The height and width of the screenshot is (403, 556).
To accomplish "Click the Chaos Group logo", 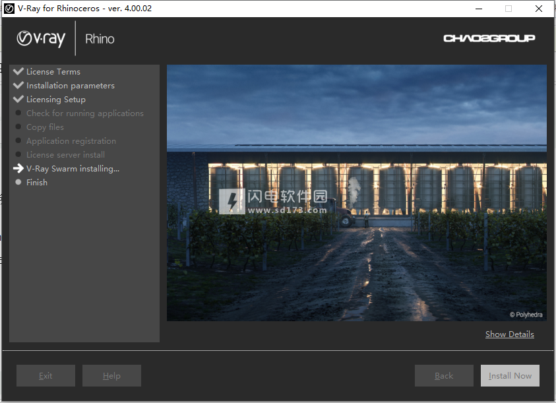I will [x=489, y=38].
